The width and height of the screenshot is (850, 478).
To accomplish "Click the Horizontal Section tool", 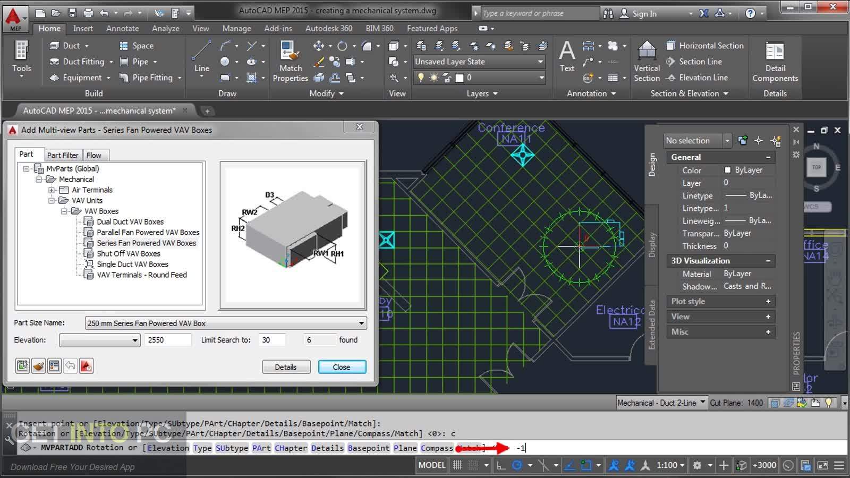I will [704, 46].
